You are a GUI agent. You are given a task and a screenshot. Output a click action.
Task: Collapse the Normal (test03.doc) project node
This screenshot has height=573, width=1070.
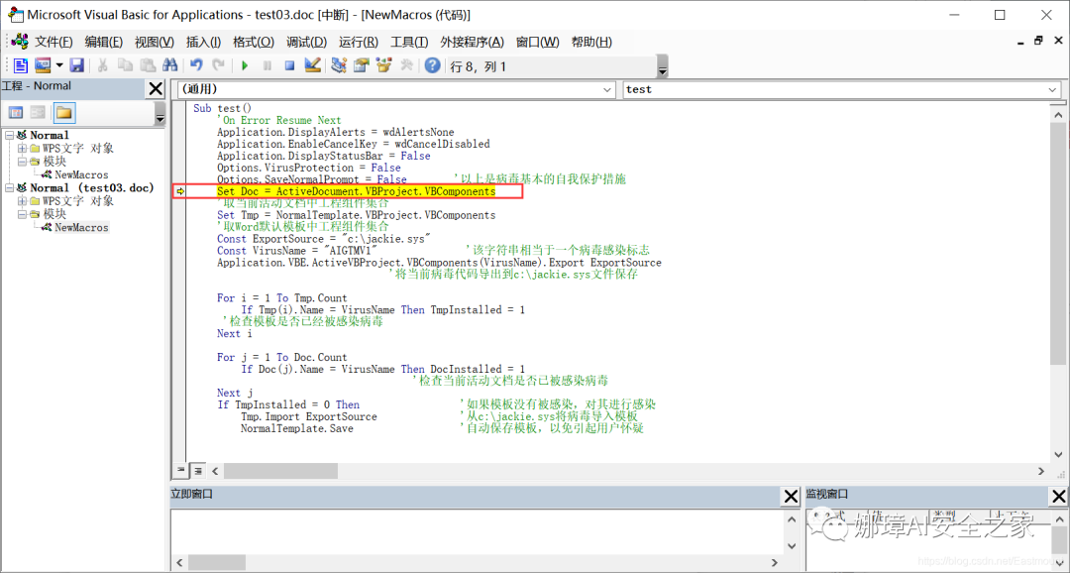(x=9, y=187)
